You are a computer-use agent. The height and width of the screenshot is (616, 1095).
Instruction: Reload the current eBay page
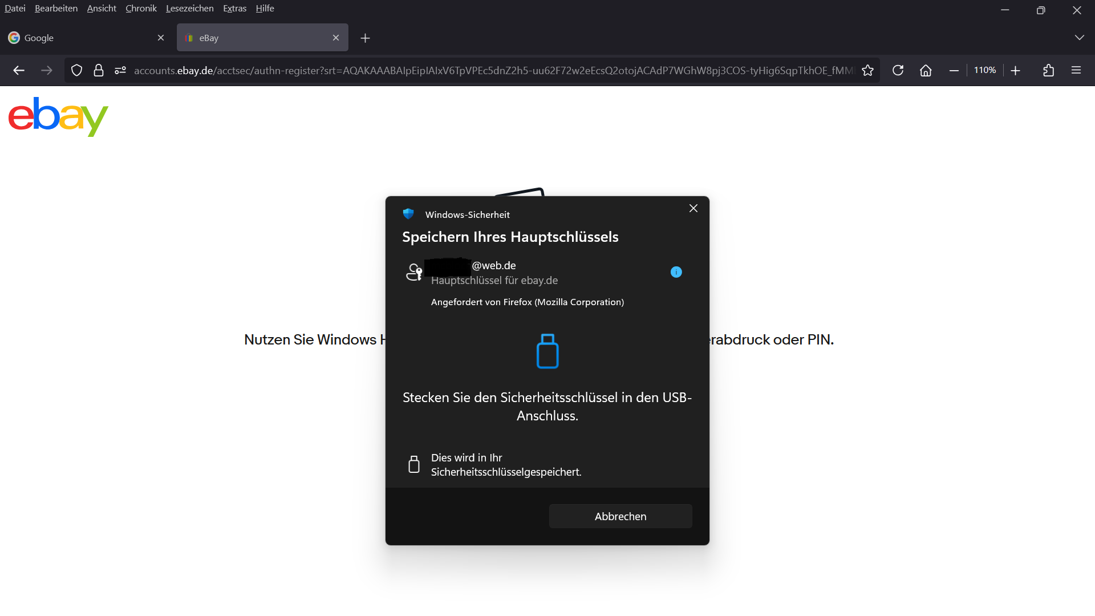click(898, 70)
